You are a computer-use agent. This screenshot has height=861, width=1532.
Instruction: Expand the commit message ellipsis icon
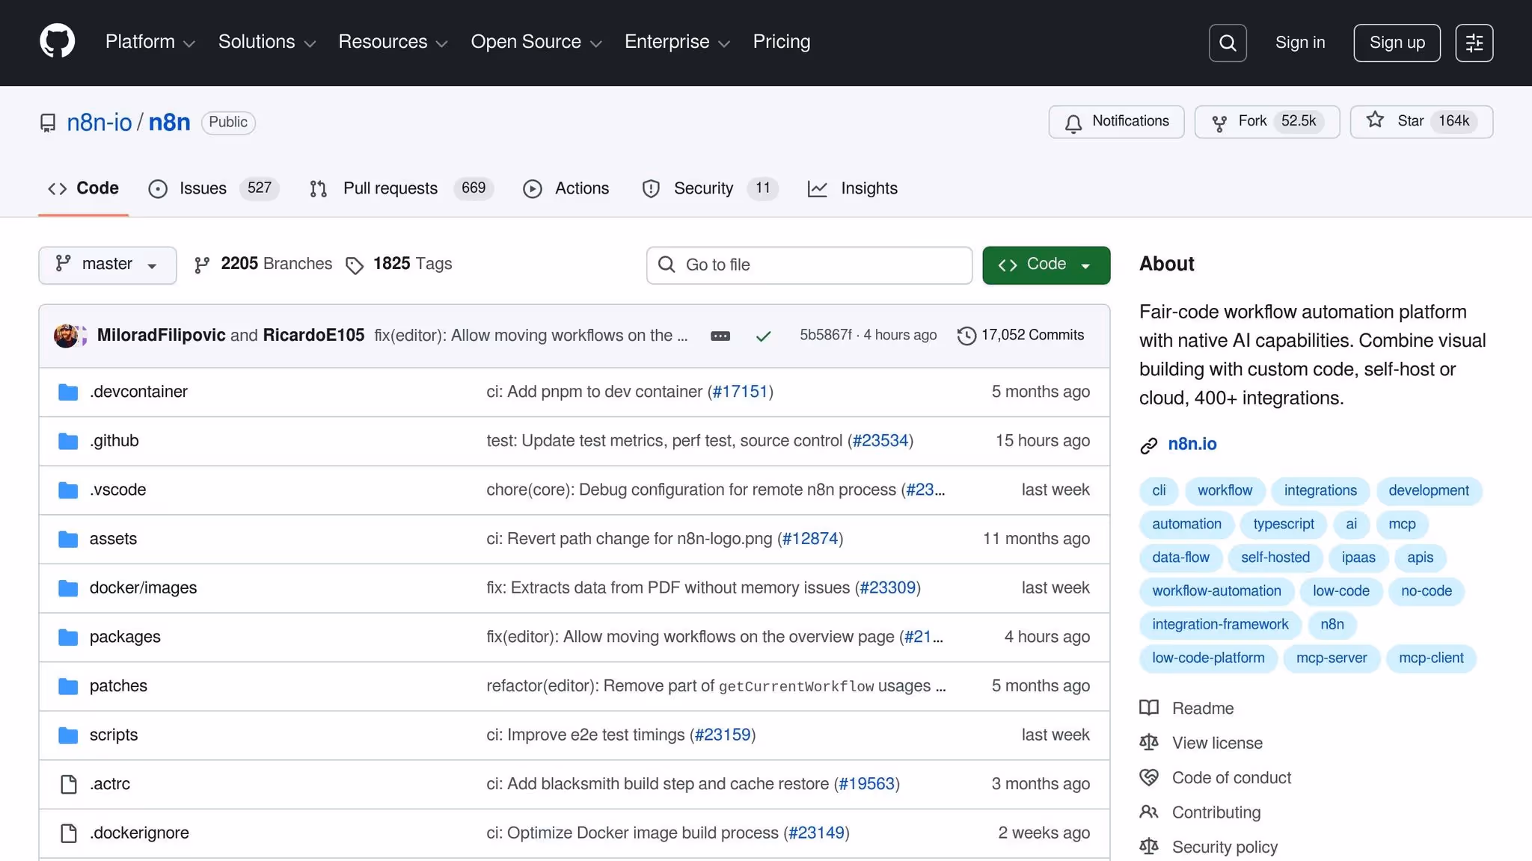[720, 336]
